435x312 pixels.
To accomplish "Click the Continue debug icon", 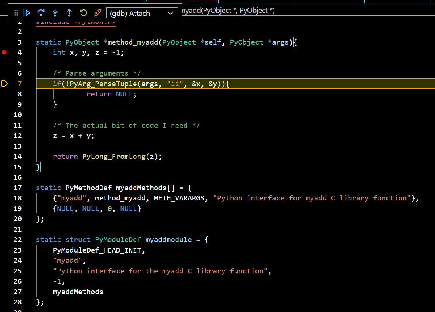I will (27, 13).
